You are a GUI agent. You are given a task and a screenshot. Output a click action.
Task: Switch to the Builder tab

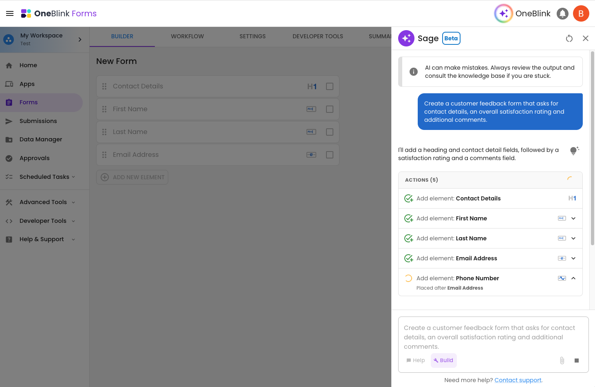tap(122, 36)
